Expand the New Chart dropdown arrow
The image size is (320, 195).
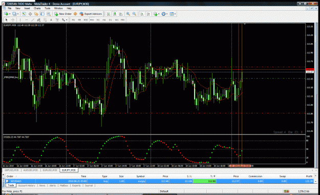(x=10, y=14)
